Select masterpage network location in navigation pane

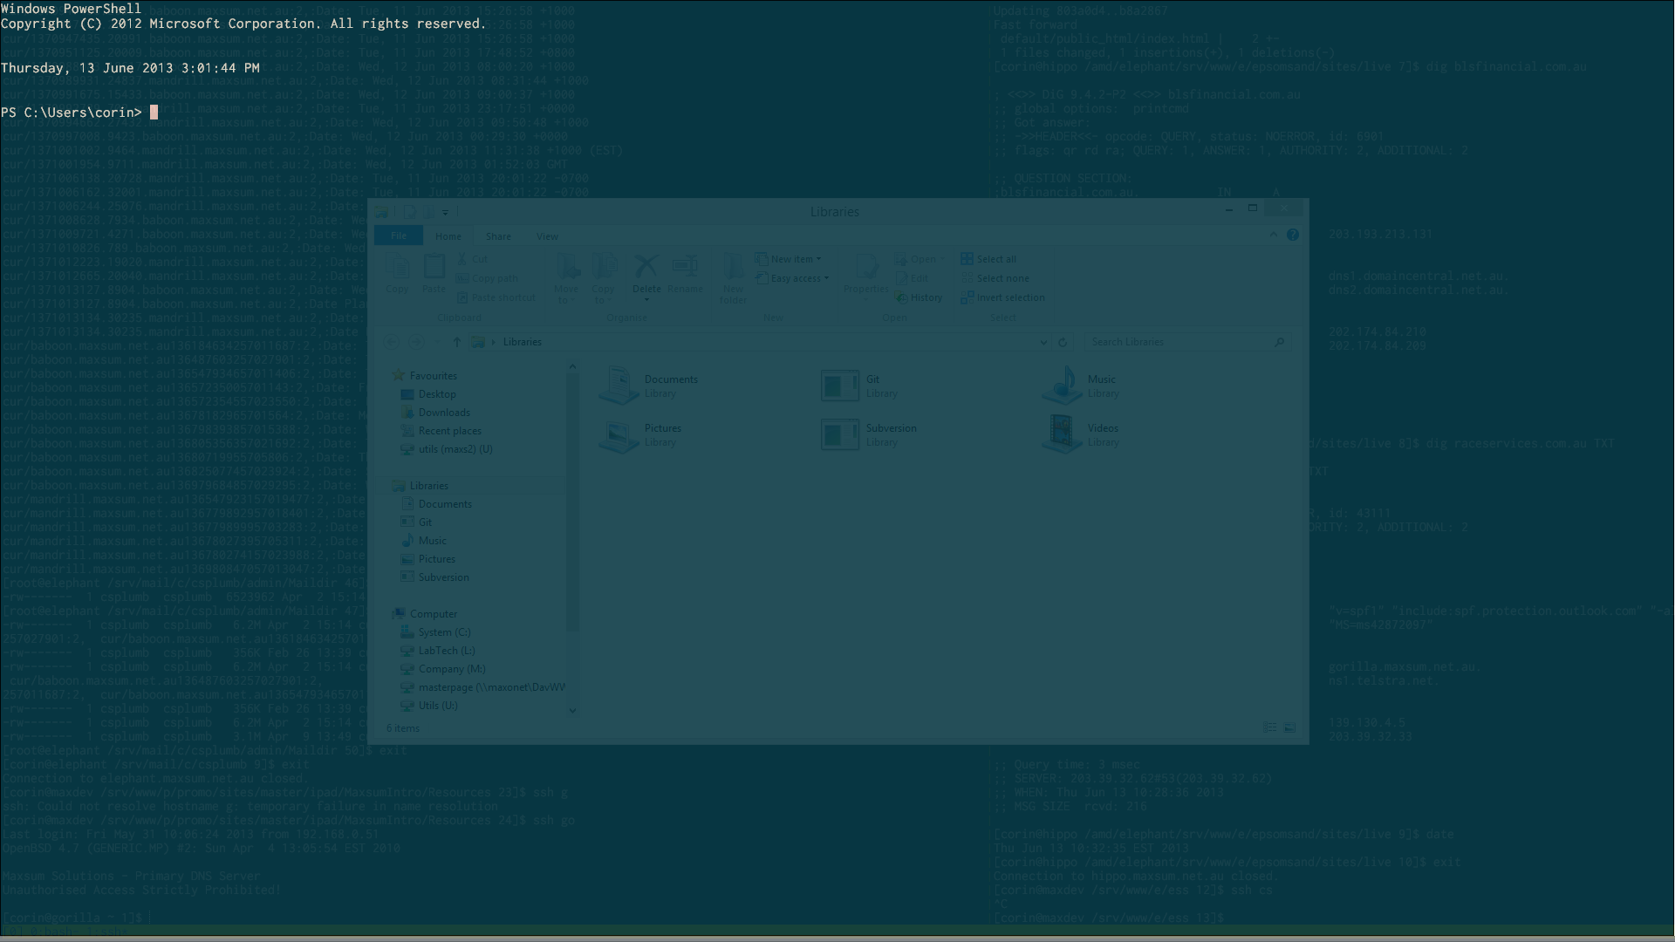coord(482,687)
